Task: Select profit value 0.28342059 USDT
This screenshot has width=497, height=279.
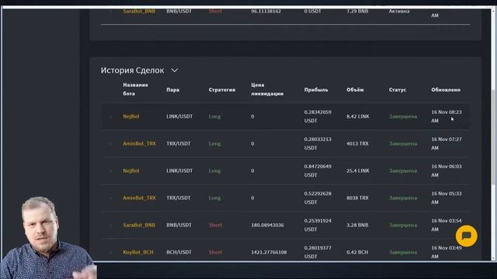Action: tap(318, 116)
